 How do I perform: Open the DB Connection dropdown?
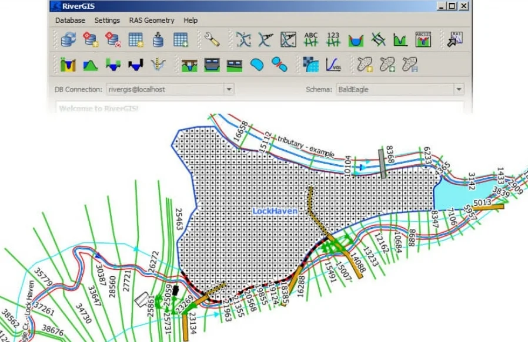point(229,89)
